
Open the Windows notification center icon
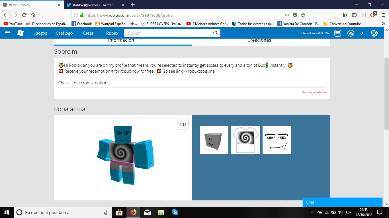coord(380,212)
